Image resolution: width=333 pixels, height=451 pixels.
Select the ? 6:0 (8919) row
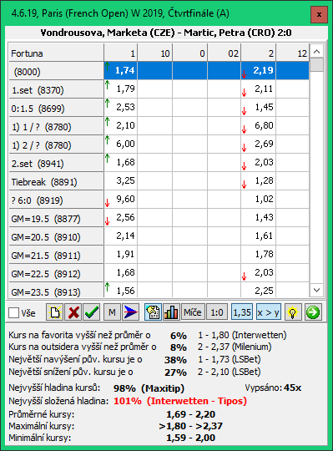click(x=56, y=200)
